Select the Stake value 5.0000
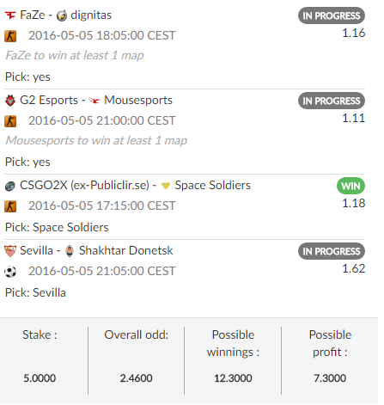384x405 pixels. coord(40,378)
